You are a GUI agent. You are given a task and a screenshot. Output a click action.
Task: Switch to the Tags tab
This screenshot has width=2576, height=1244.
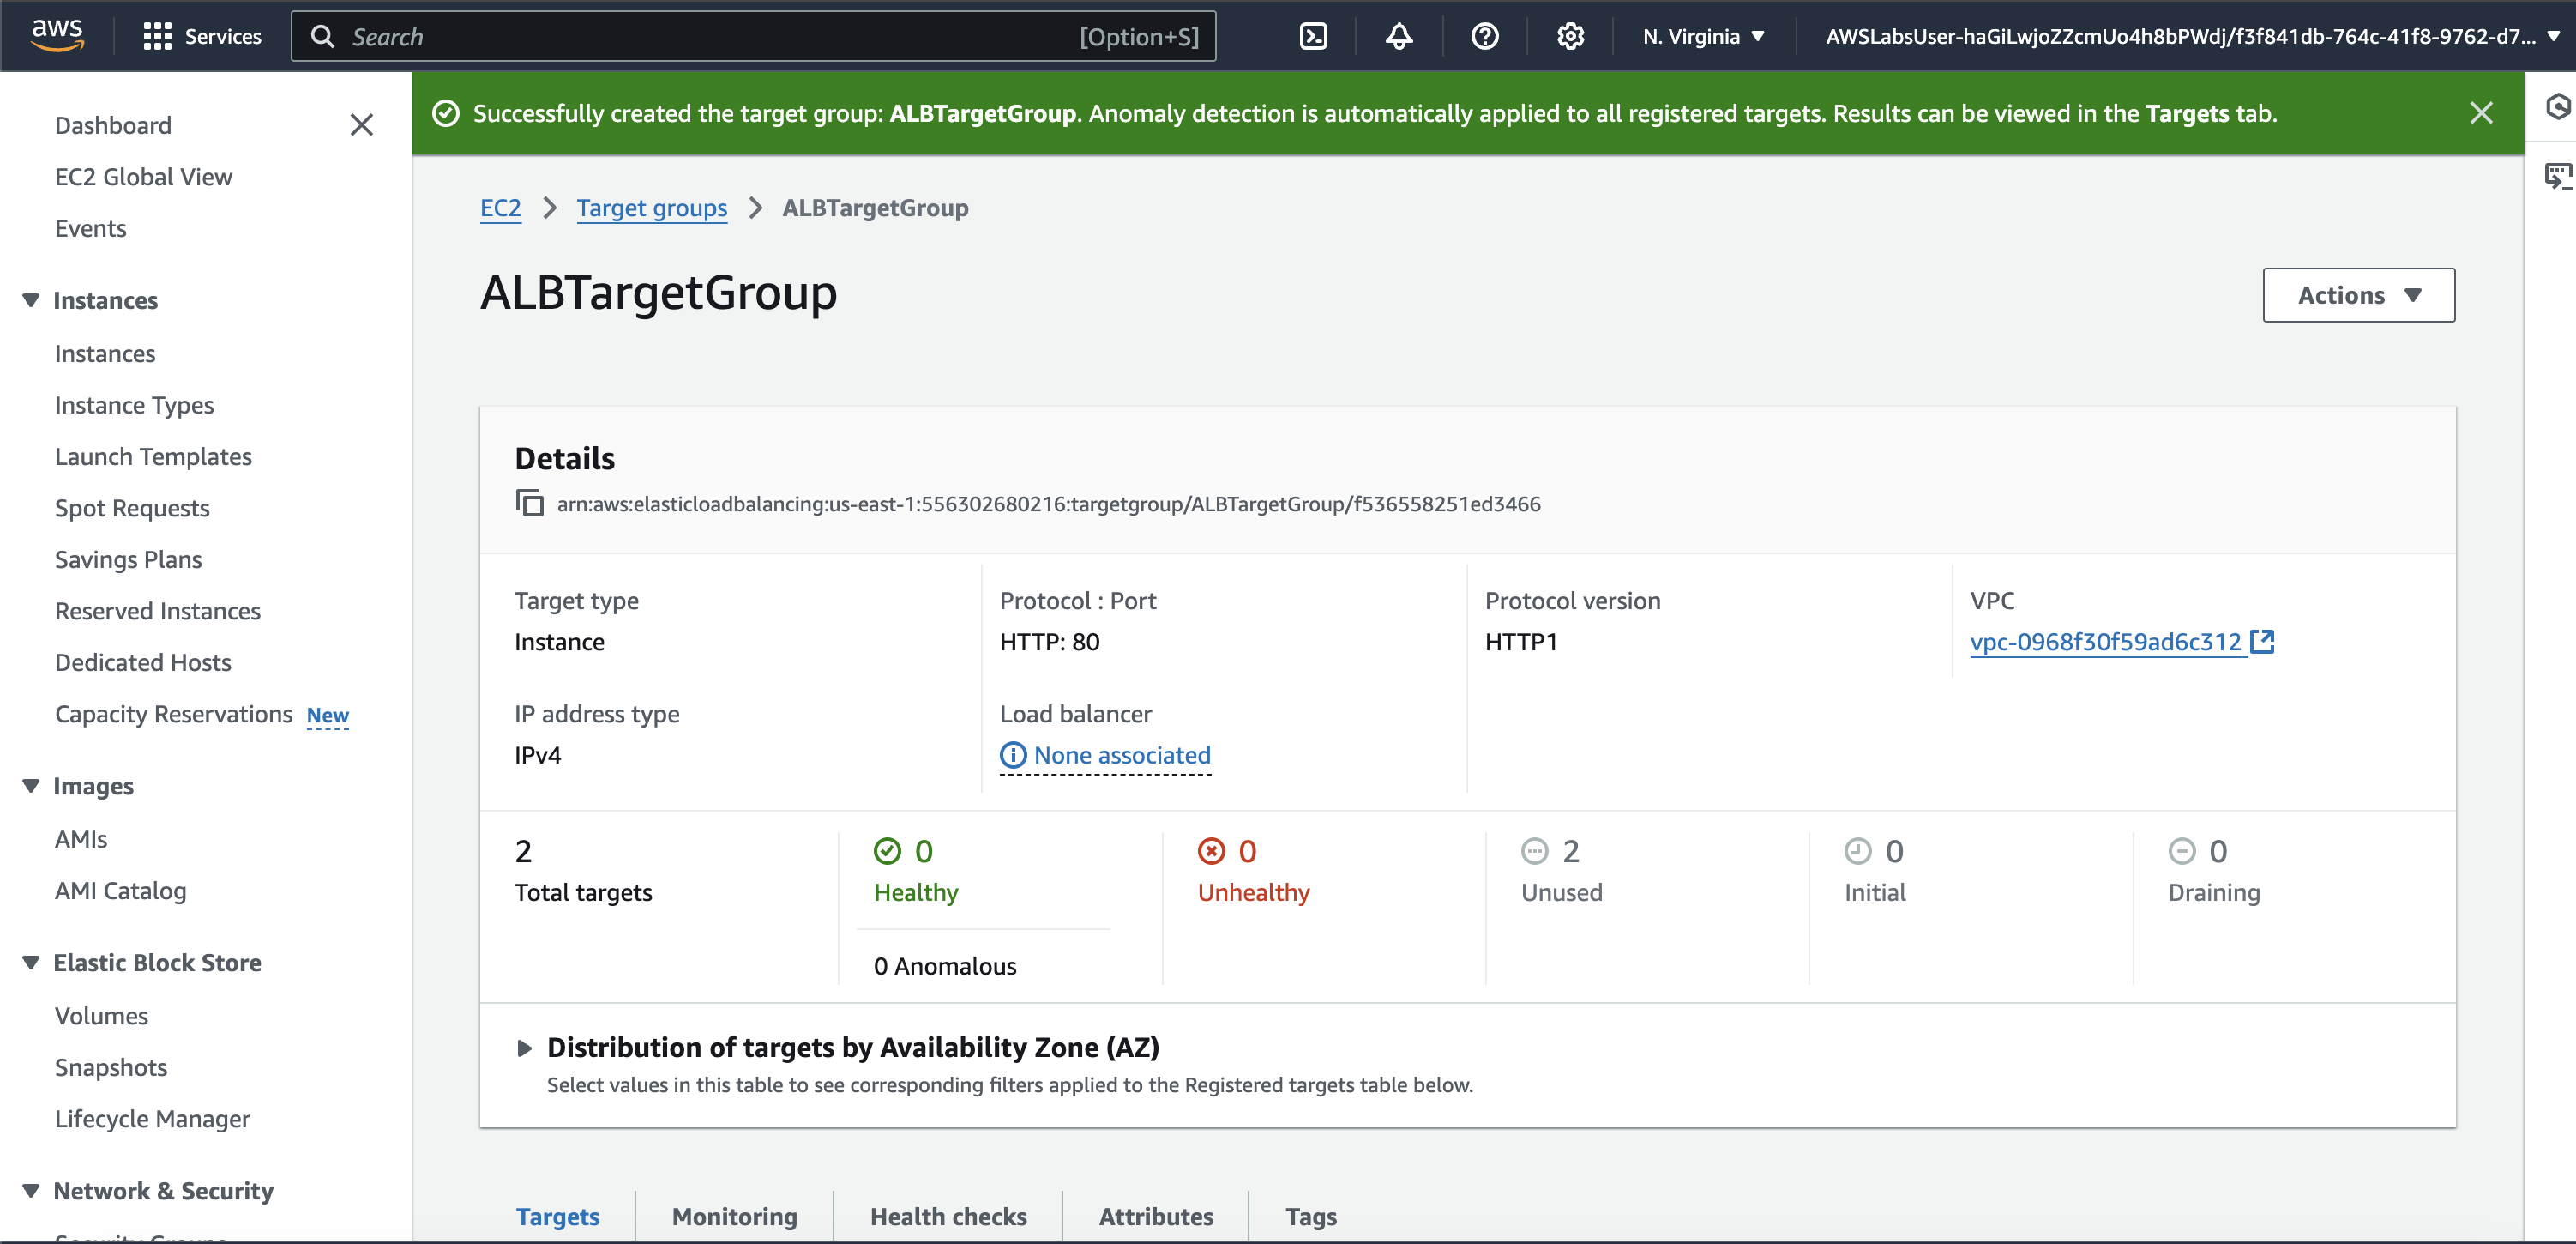1311,1217
